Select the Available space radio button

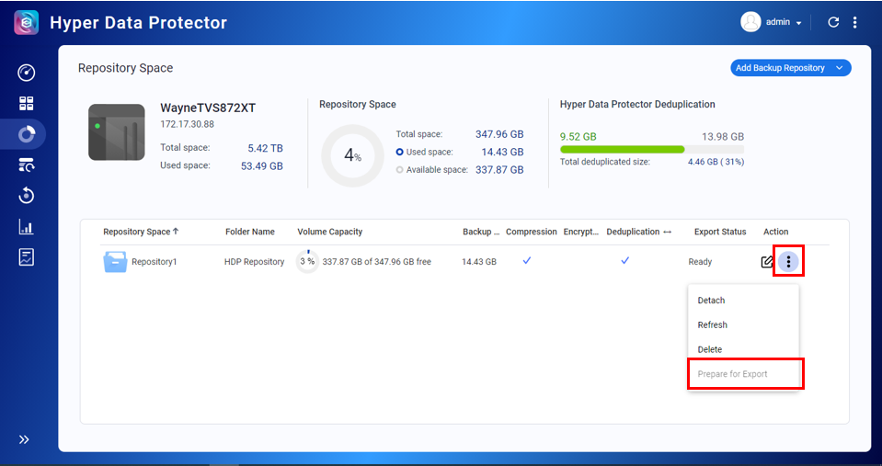point(399,170)
